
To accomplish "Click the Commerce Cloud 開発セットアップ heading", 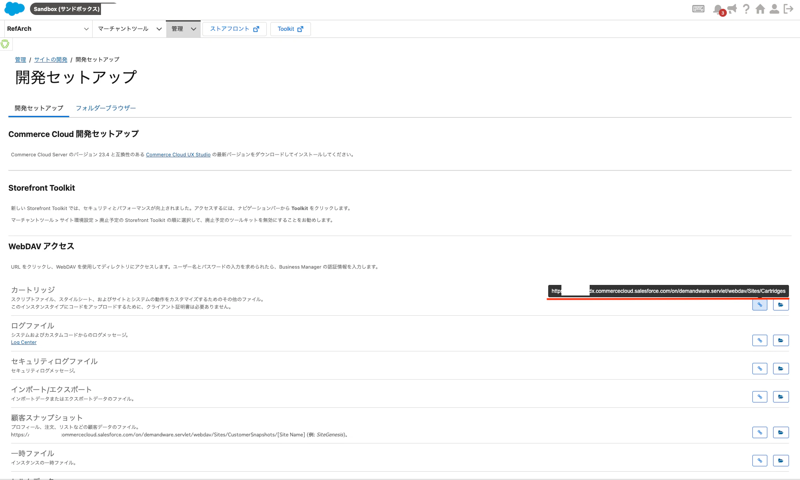I will (74, 134).
